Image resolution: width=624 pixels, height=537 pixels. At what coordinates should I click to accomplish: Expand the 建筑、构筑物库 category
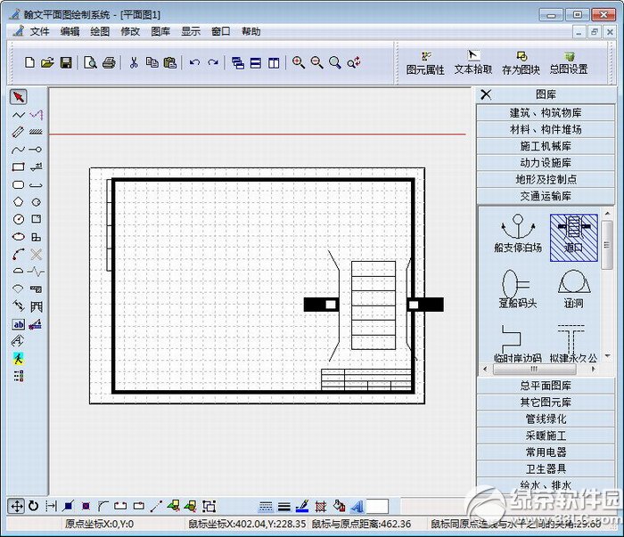coord(546,113)
